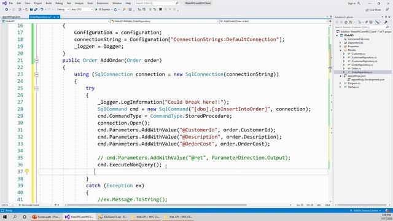This screenshot has width=393, height=221.
Task: Expand the Customer.cs node
Action: point(344,54)
